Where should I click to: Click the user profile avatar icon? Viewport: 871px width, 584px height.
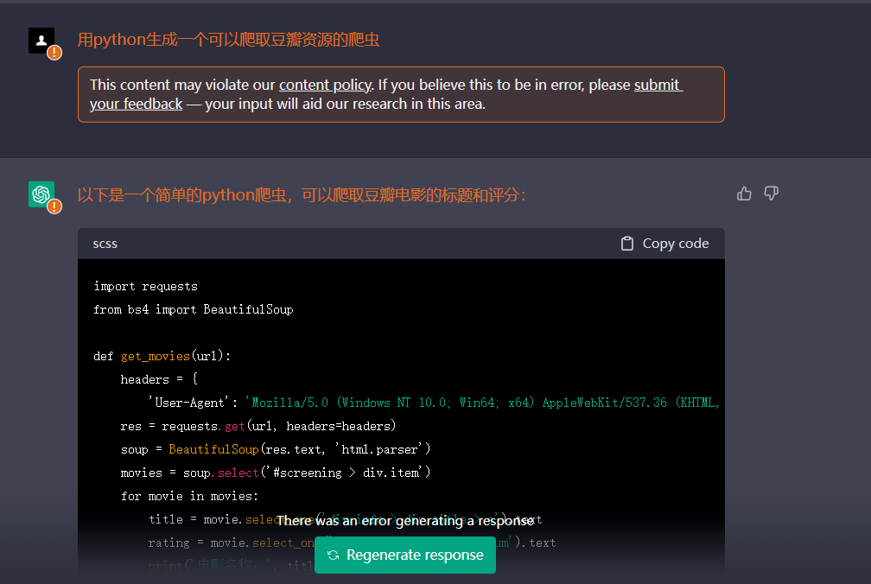(41, 40)
